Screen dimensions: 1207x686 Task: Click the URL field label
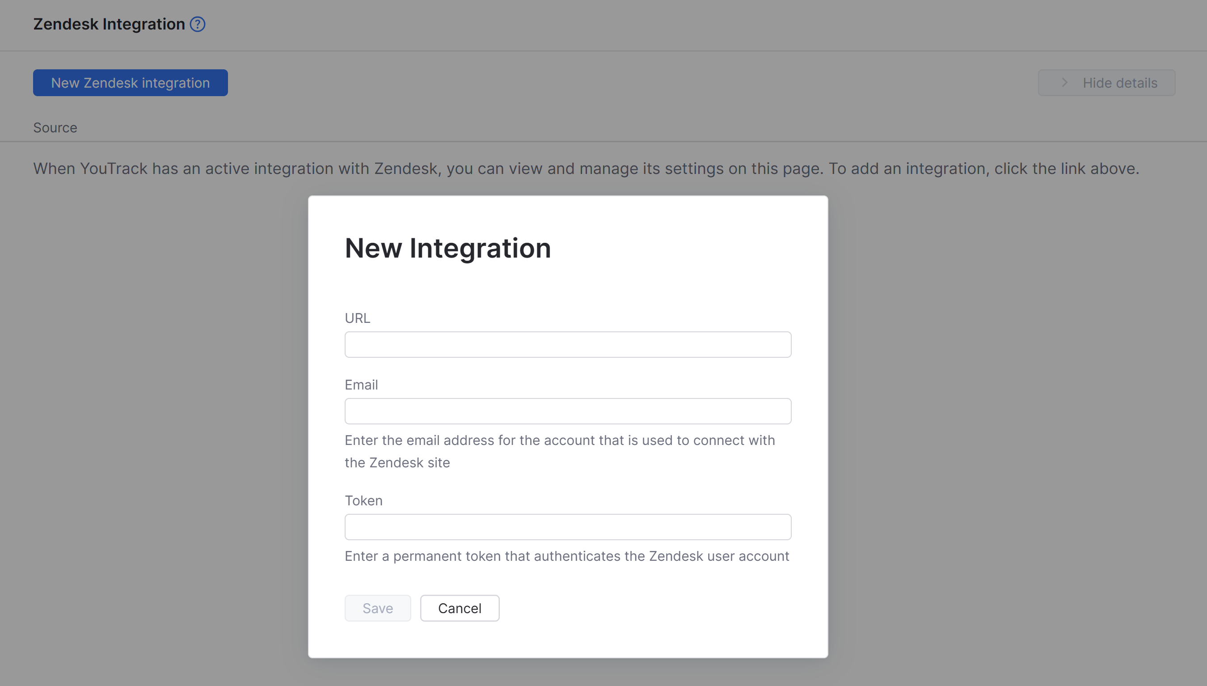pos(357,318)
